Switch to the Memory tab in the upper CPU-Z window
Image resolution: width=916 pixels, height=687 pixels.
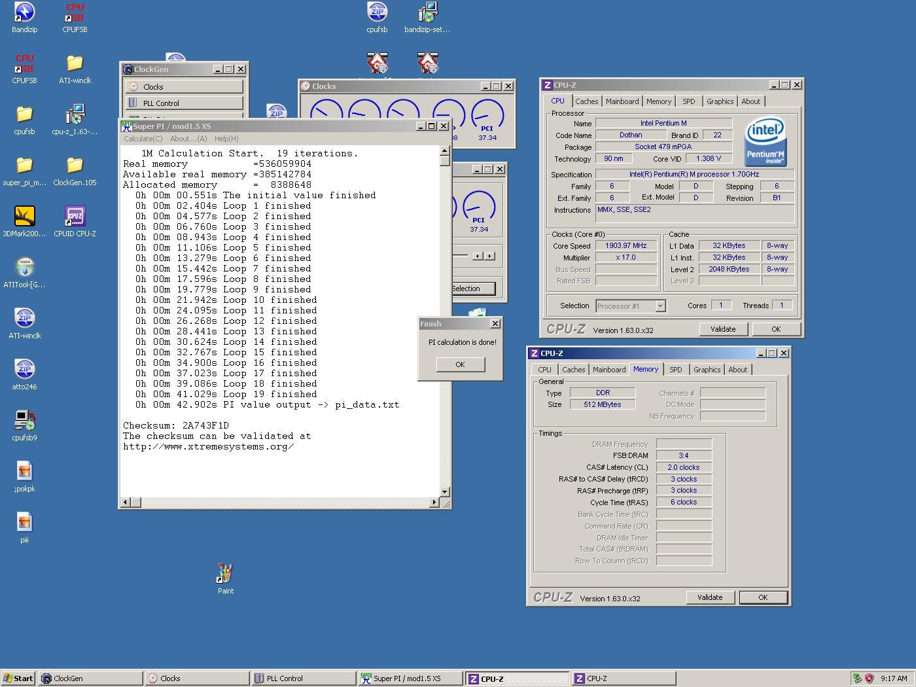point(659,101)
